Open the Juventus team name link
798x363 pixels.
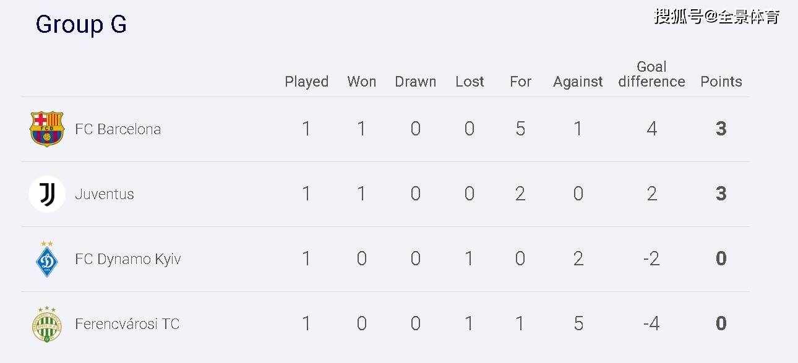(105, 194)
